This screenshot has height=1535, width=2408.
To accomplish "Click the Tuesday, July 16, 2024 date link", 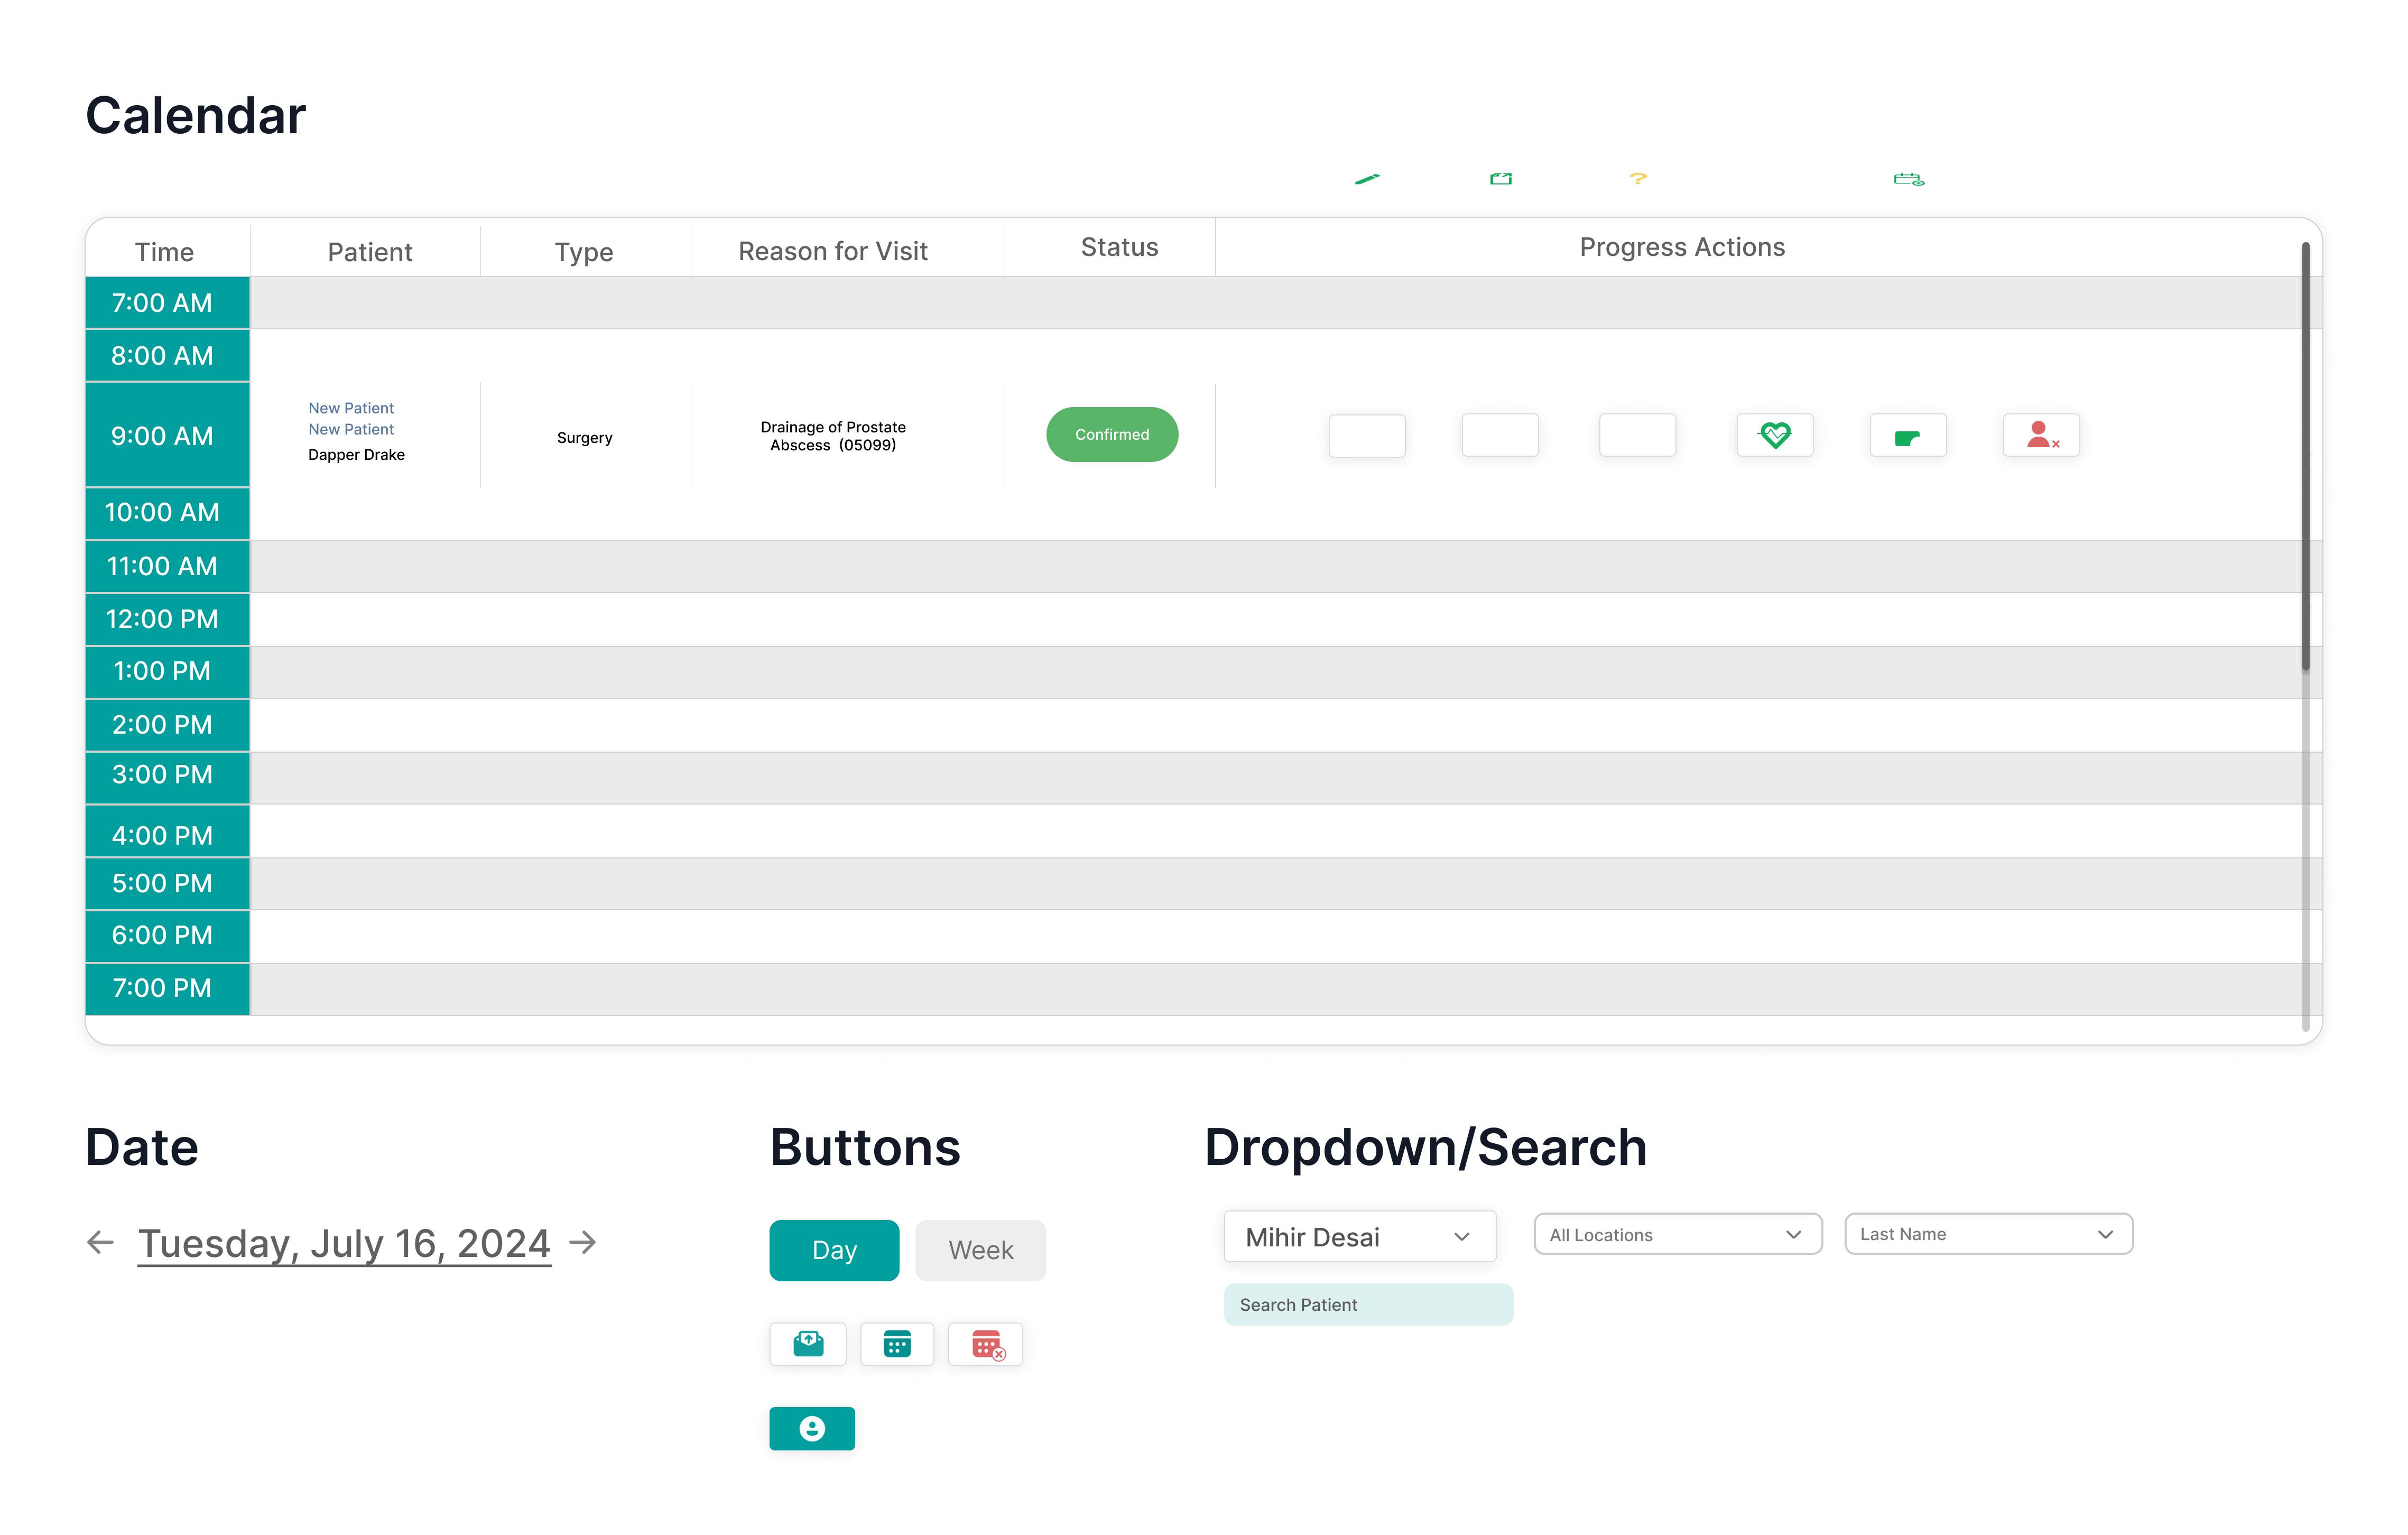I will 344,1244.
